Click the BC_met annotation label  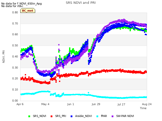[28, 11]
